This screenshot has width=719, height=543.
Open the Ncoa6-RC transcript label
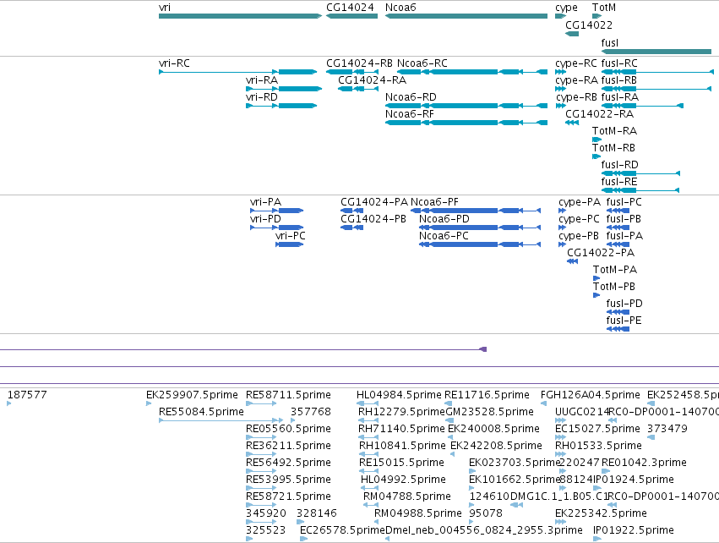click(422, 63)
